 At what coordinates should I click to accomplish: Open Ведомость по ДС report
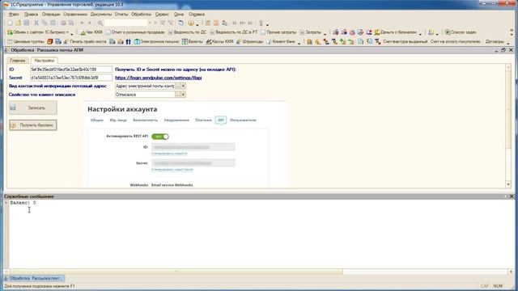187,32
